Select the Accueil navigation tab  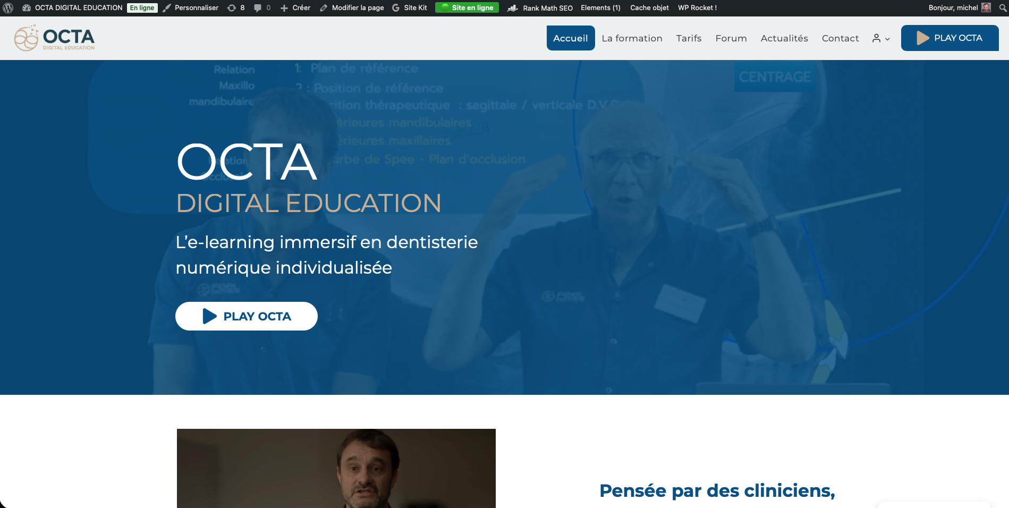[x=571, y=38]
